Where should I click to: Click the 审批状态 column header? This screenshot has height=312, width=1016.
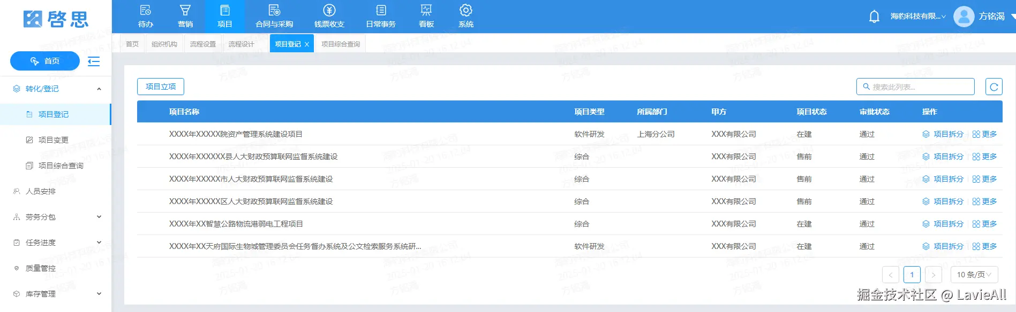click(875, 112)
